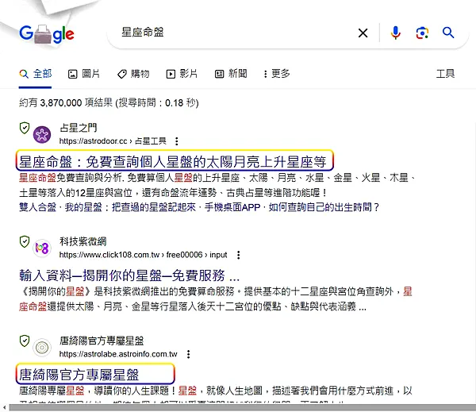Open the 輸入資料─揭開你的星盤─免費服務 result
476x412 pixels.
click(x=129, y=275)
